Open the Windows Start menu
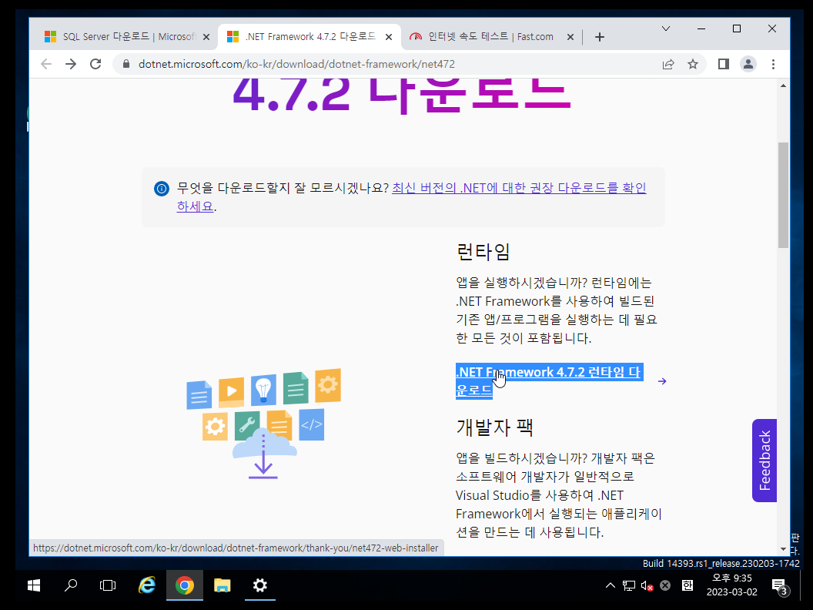Screen dimensions: 813x610 [x=34, y=585]
